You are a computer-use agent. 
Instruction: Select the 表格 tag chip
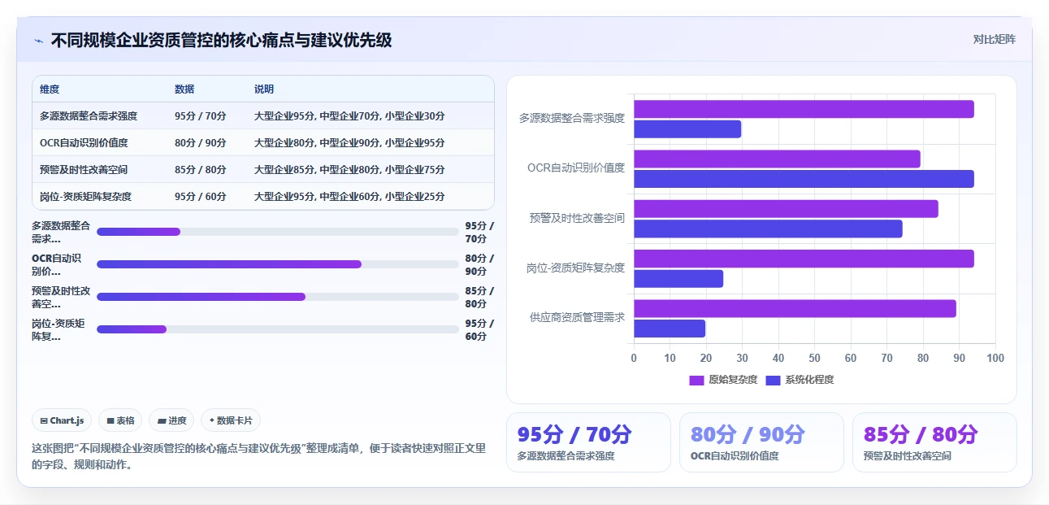click(120, 420)
